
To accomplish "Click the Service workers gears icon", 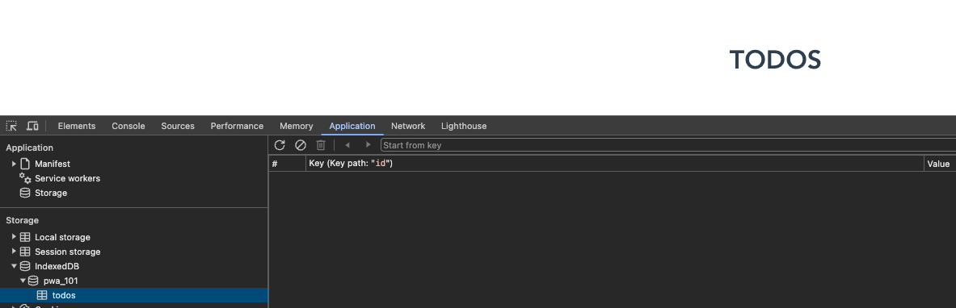I will (25, 178).
